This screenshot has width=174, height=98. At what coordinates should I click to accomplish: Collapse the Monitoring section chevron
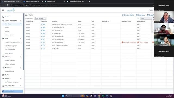pyautogui.click(x=20, y=68)
